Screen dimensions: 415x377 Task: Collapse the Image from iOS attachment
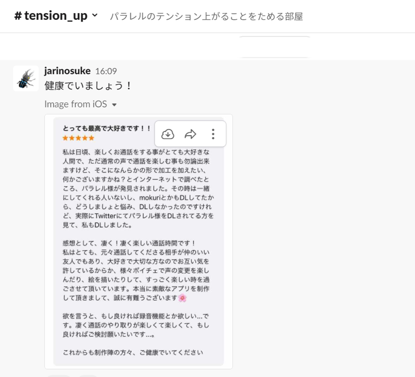(x=114, y=104)
